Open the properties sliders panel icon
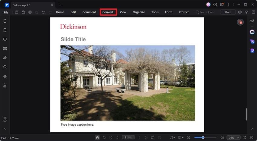 pos(252,21)
